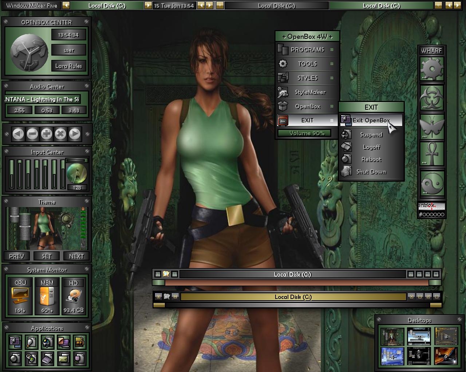Viewport: 466px width, 372px height.
Task: Click the HD hard drive icon
Action: pyautogui.click(x=74, y=296)
